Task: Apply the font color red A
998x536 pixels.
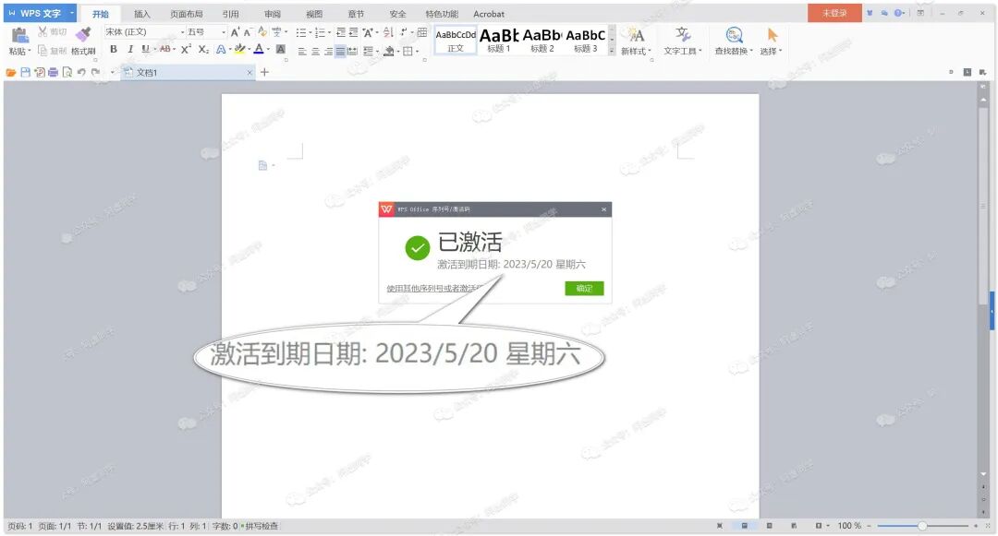Action: tap(259, 49)
